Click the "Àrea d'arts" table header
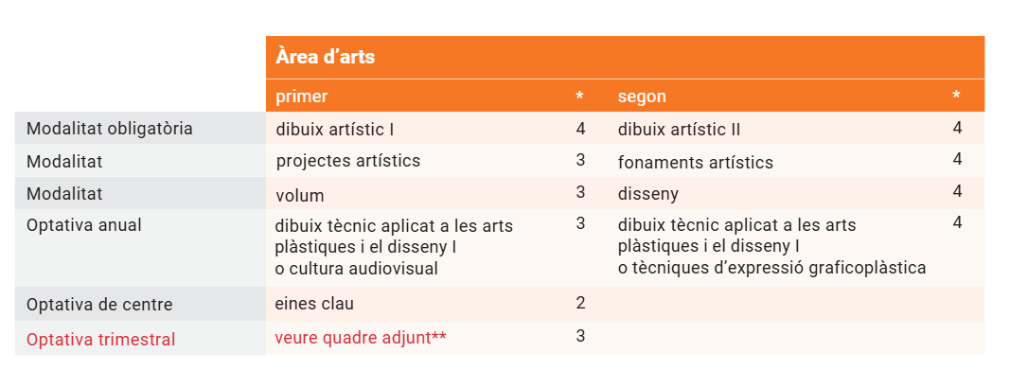The width and height of the screenshot is (1010, 388). [325, 58]
